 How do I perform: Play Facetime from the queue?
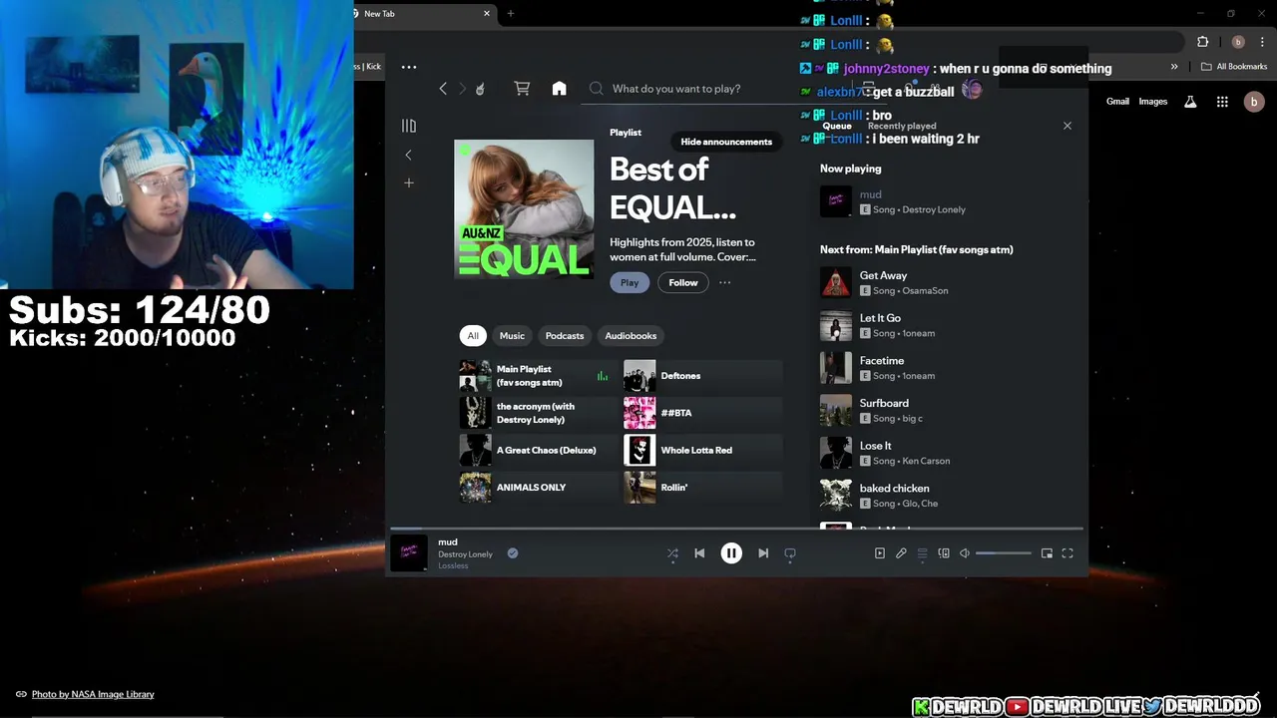coord(948,368)
